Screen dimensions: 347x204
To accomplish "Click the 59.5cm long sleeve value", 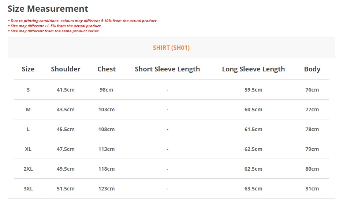I will click(253, 90).
